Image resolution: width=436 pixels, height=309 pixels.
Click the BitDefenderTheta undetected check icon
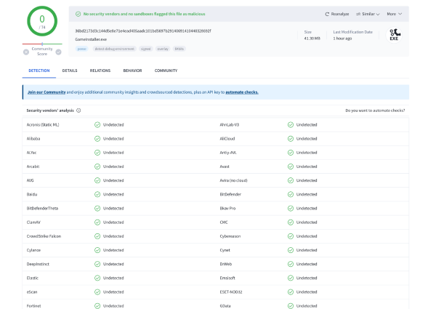click(x=97, y=208)
